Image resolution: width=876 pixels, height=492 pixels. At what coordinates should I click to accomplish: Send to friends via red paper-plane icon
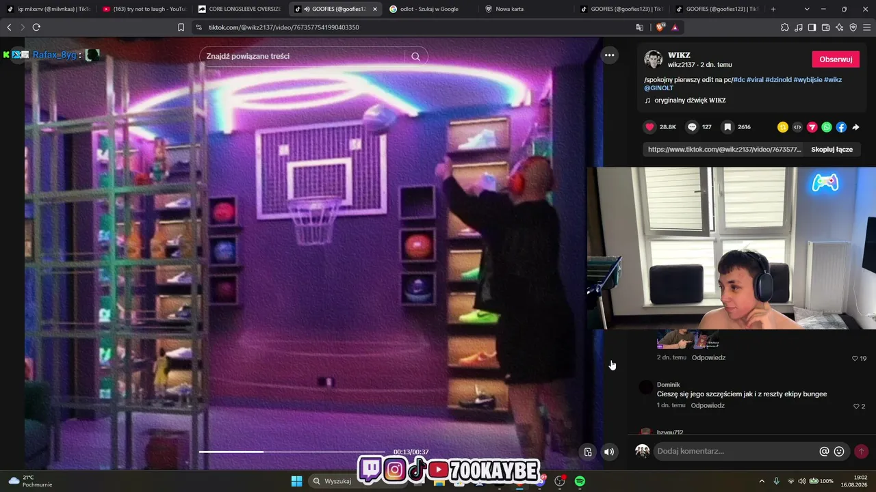click(x=812, y=127)
